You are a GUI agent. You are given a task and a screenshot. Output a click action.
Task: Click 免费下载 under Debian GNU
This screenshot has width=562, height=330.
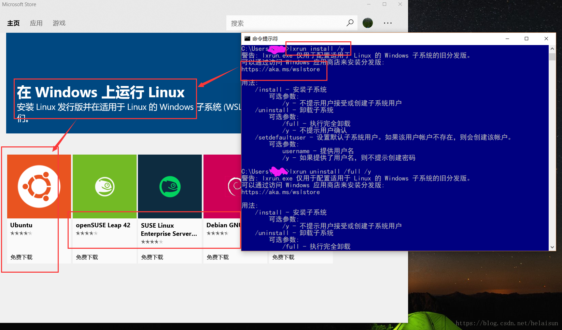pos(217,257)
